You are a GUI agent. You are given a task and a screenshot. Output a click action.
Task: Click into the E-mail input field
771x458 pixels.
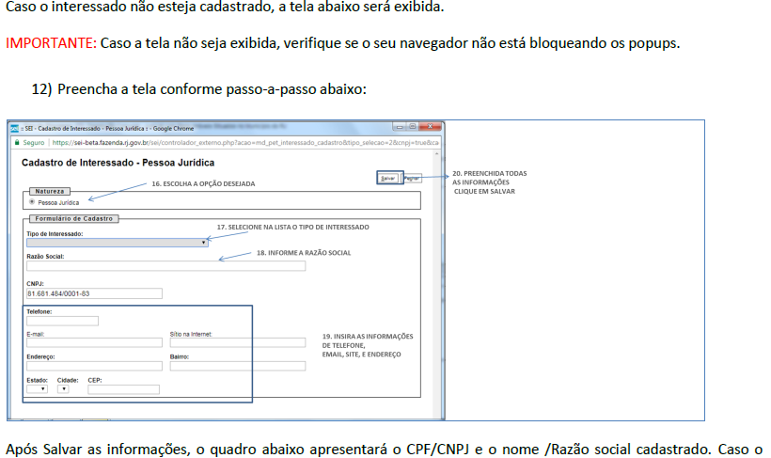94,343
